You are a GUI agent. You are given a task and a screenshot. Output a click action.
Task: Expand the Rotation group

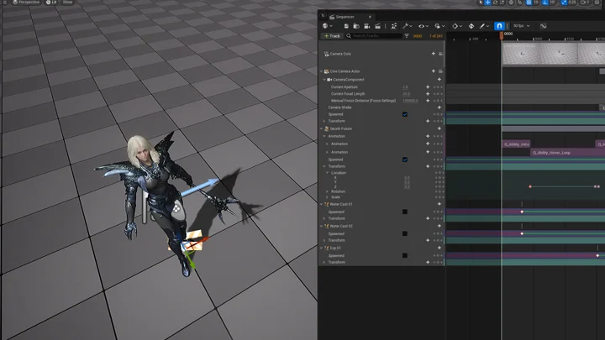pos(328,191)
